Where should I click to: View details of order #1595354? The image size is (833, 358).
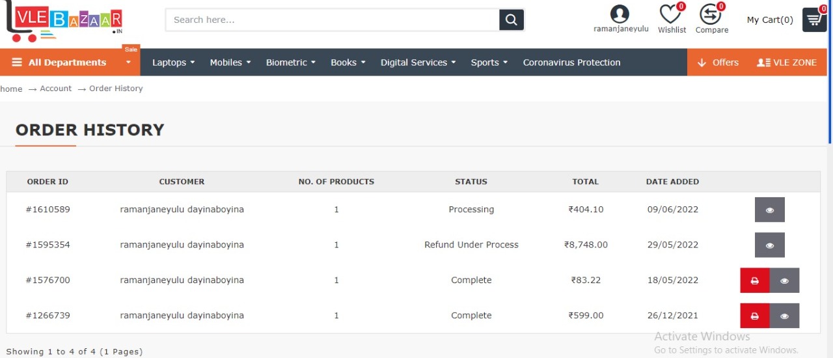click(x=770, y=245)
